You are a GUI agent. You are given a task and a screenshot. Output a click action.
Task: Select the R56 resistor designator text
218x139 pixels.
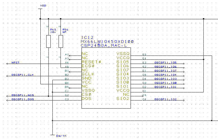(65, 30)
